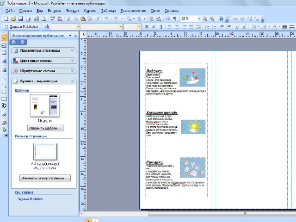Toggle italic formatting (К)

coord(154,27)
